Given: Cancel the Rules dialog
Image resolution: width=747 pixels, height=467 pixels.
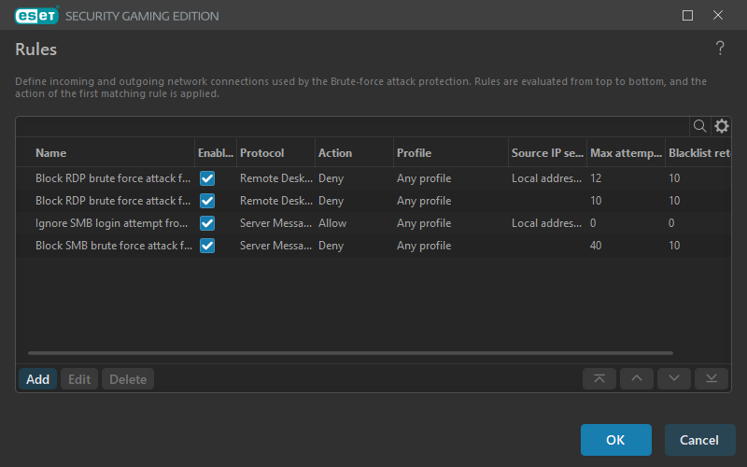Looking at the screenshot, I should coord(699,440).
